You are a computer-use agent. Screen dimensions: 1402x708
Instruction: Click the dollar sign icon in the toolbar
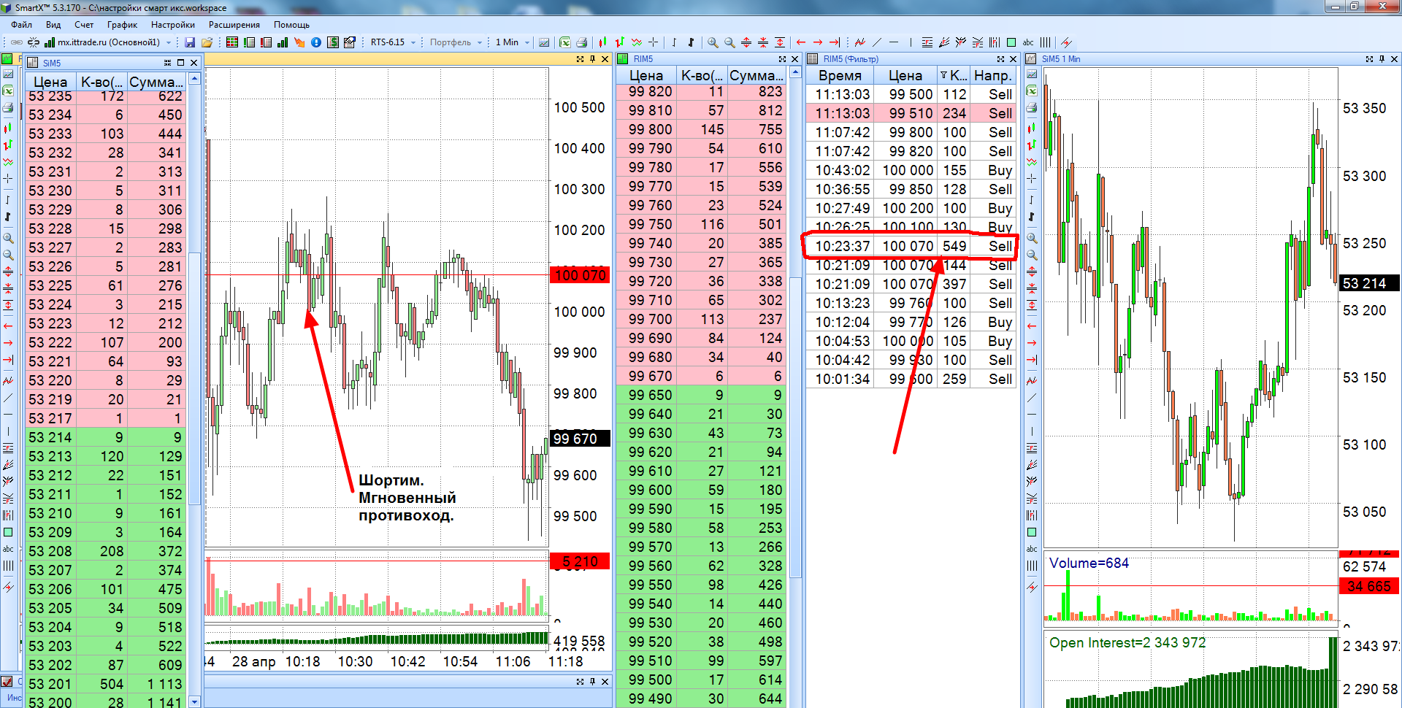point(333,42)
